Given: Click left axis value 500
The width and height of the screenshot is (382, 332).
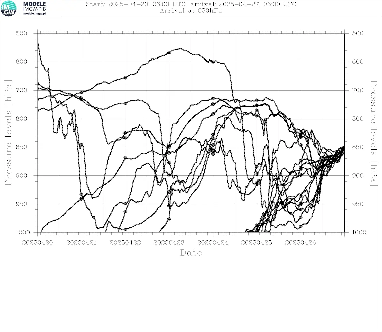Looking at the screenshot, I should point(22,33).
